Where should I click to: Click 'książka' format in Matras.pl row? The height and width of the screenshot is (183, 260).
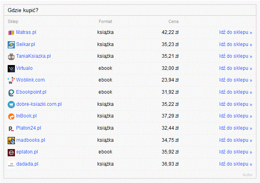click(105, 32)
